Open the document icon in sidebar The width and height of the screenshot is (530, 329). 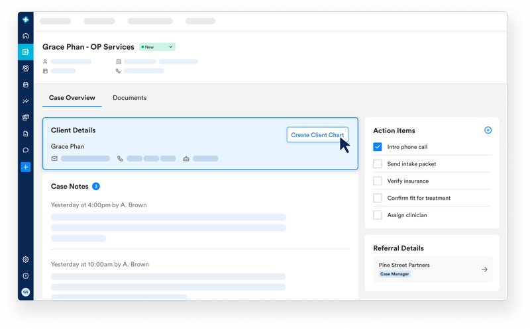tap(25, 134)
